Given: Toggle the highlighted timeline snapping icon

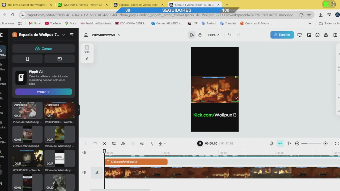Looking at the screenshot, I should [280, 144].
